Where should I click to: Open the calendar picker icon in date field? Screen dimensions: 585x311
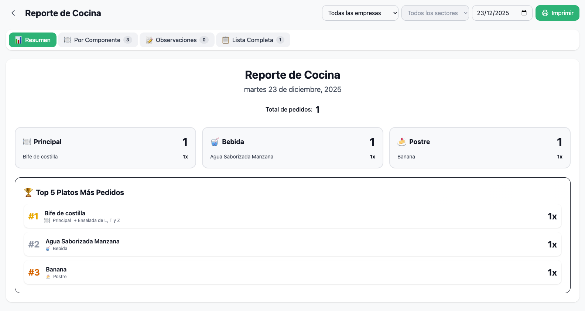pos(524,13)
